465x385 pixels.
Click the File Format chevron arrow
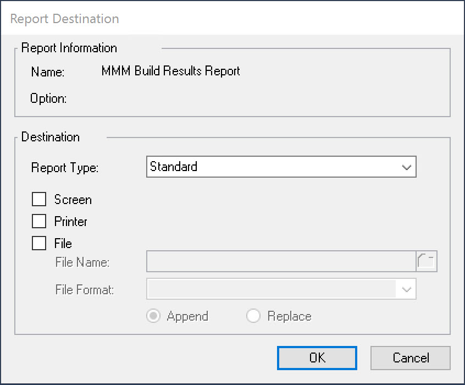click(407, 289)
